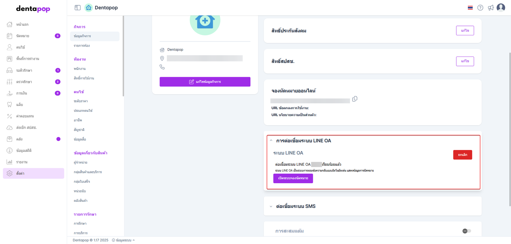Image resolution: width=511 pixels, height=244 pixels.
Task: Change language via Thai flag icon
Action: pos(470,8)
